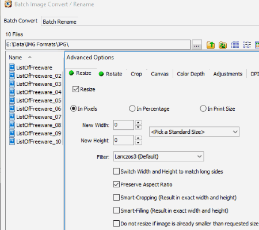Click the go up one folder icon
The width and height of the screenshot is (259, 230).
click(x=211, y=45)
